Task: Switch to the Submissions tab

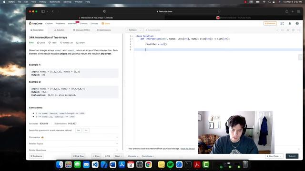Action: [104, 30]
